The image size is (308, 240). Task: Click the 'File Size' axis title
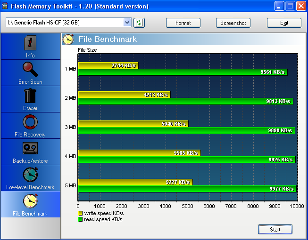[87, 50]
